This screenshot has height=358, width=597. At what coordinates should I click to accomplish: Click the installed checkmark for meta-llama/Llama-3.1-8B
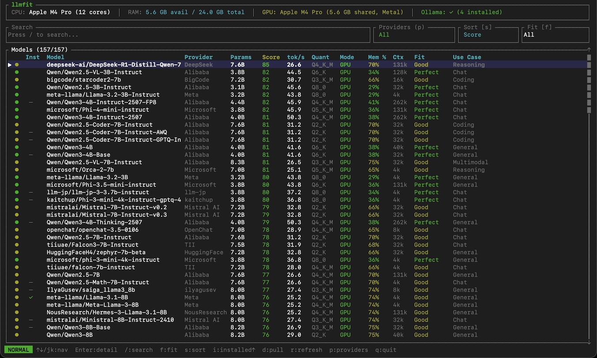coord(31,298)
